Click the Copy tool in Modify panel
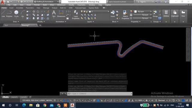The image size is (192, 108). click(34, 15)
